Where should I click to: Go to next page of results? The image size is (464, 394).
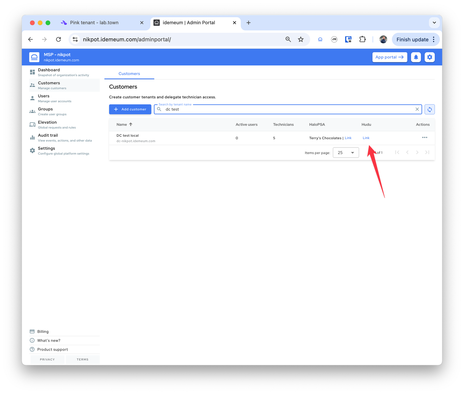(x=417, y=152)
